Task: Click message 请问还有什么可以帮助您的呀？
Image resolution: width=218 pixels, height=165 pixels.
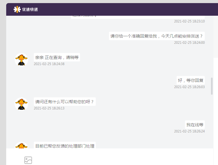Action: [x=65, y=102]
